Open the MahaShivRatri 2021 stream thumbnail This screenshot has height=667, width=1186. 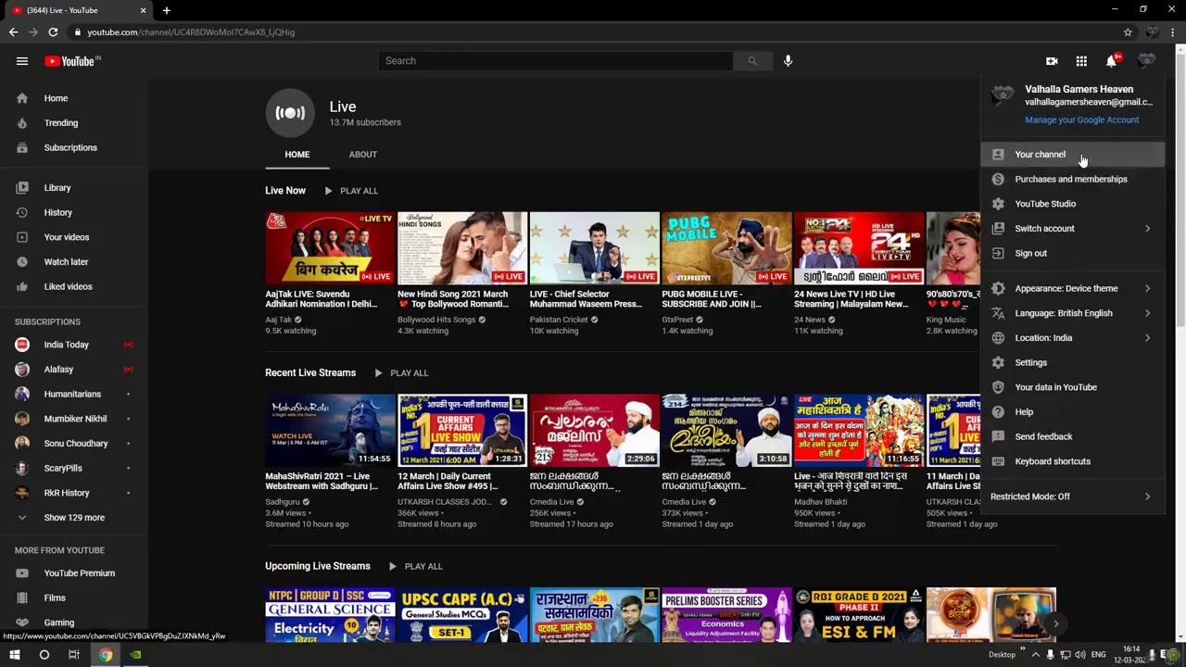click(330, 431)
